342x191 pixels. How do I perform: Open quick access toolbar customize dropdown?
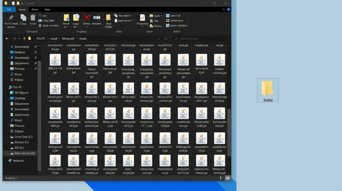click(x=22, y=3)
